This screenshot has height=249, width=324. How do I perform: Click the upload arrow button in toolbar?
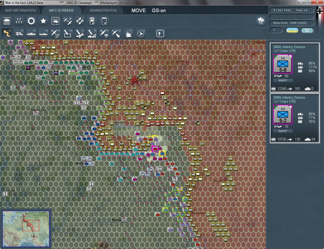click(160, 34)
